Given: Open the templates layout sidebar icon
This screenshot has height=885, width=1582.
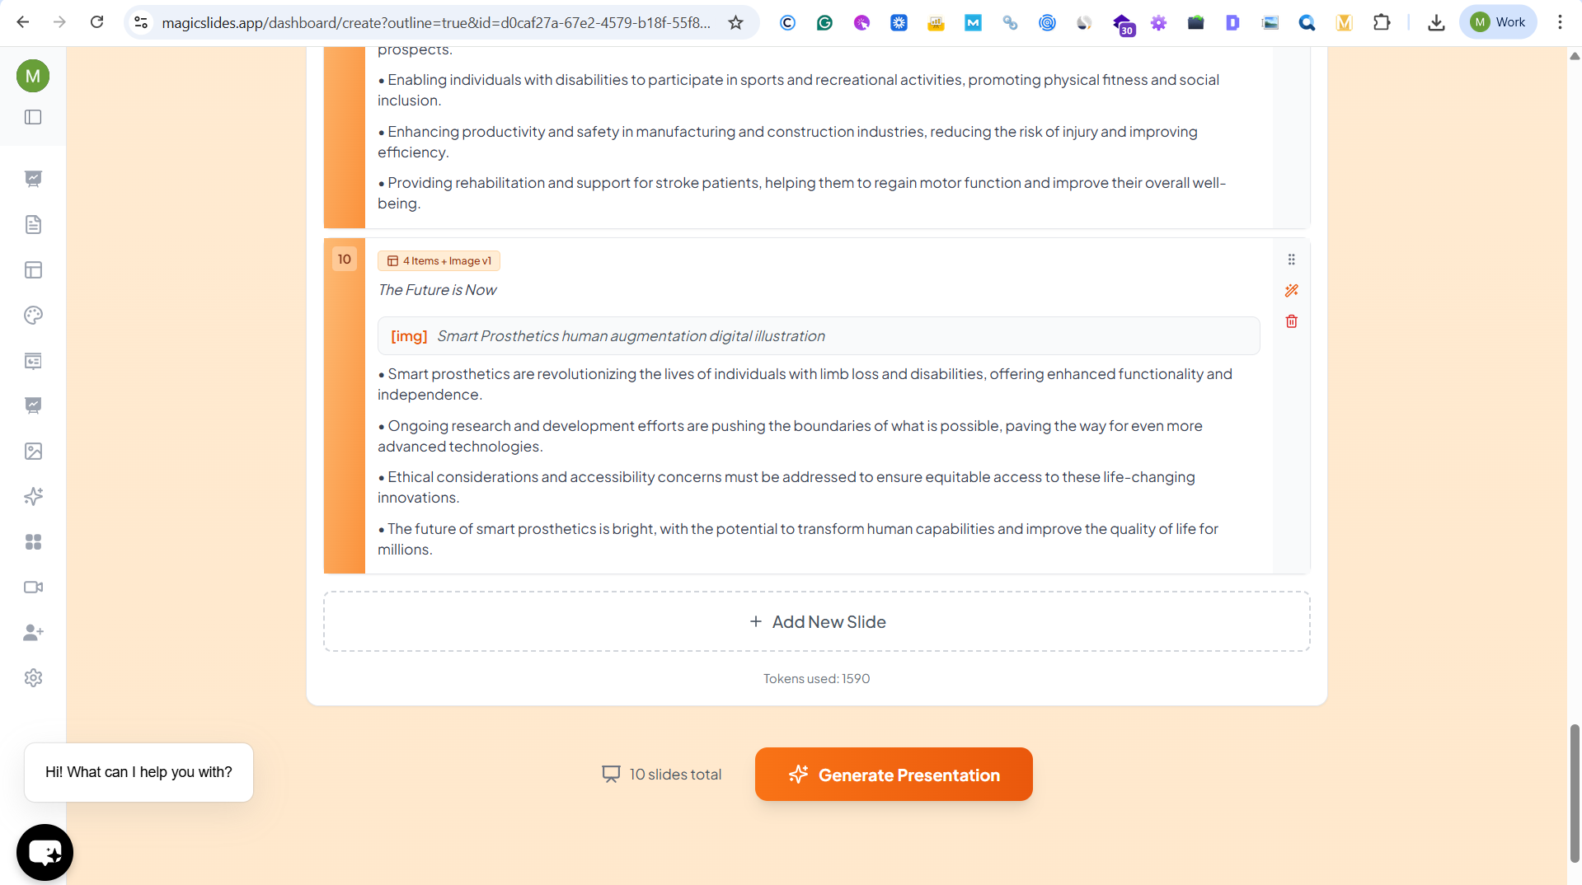Looking at the screenshot, I should coord(33,269).
